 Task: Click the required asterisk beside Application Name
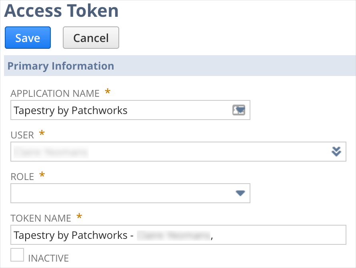coord(108,92)
